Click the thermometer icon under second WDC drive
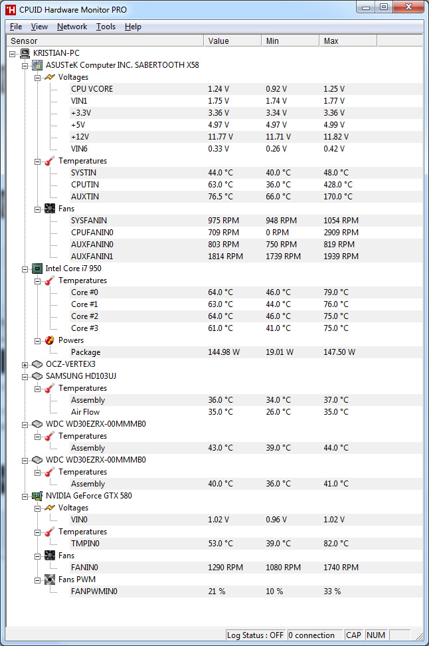This screenshot has width=429, height=646. [x=50, y=472]
